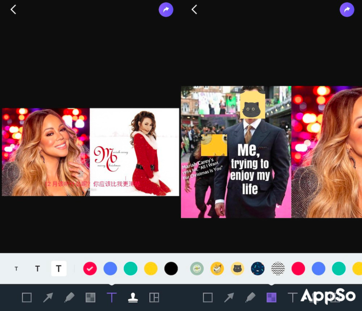Image resolution: width=362 pixels, height=311 pixels.
Task: Go back using left screen's back arrow
Action: (x=14, y=10)
